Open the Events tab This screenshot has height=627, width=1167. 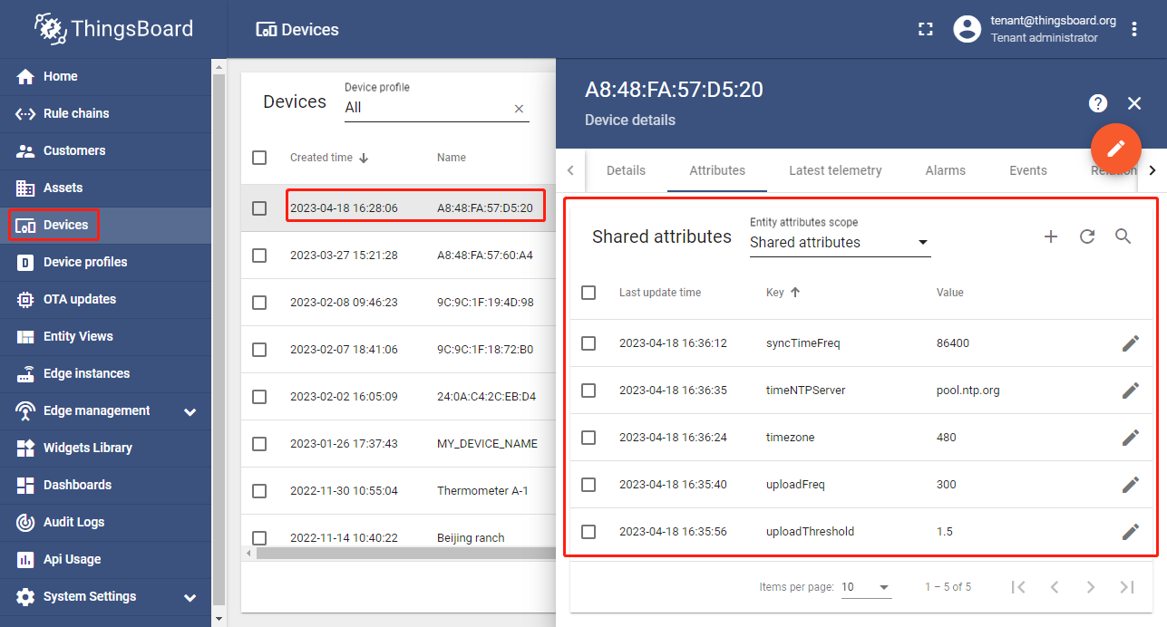1028,170
